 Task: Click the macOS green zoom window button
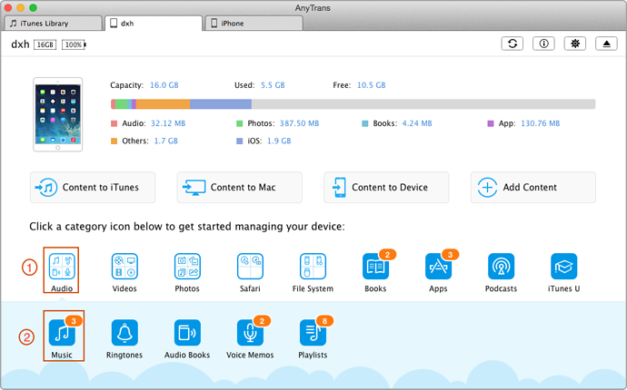click(34, 7)
